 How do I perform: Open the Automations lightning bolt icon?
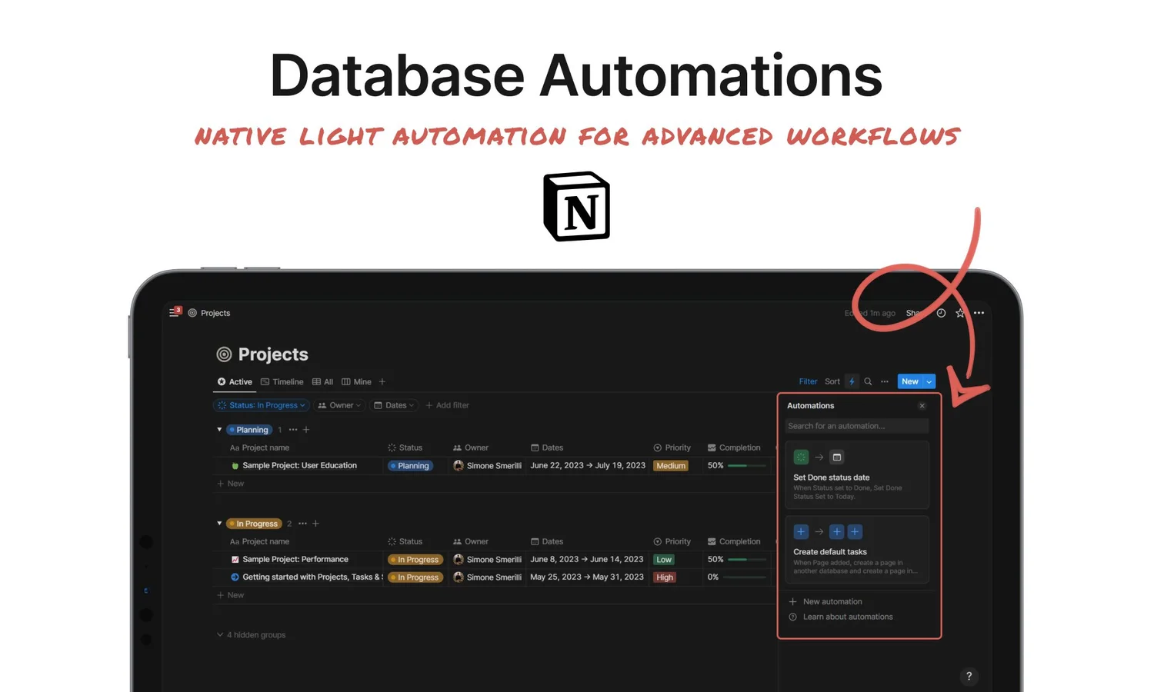point(852,381)
